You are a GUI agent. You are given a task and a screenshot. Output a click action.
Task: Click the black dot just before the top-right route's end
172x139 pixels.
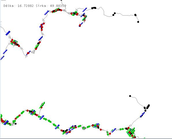point(135,15)
